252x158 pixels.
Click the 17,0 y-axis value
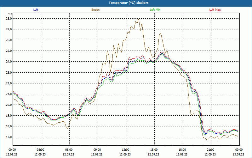[x=9, y=137]
